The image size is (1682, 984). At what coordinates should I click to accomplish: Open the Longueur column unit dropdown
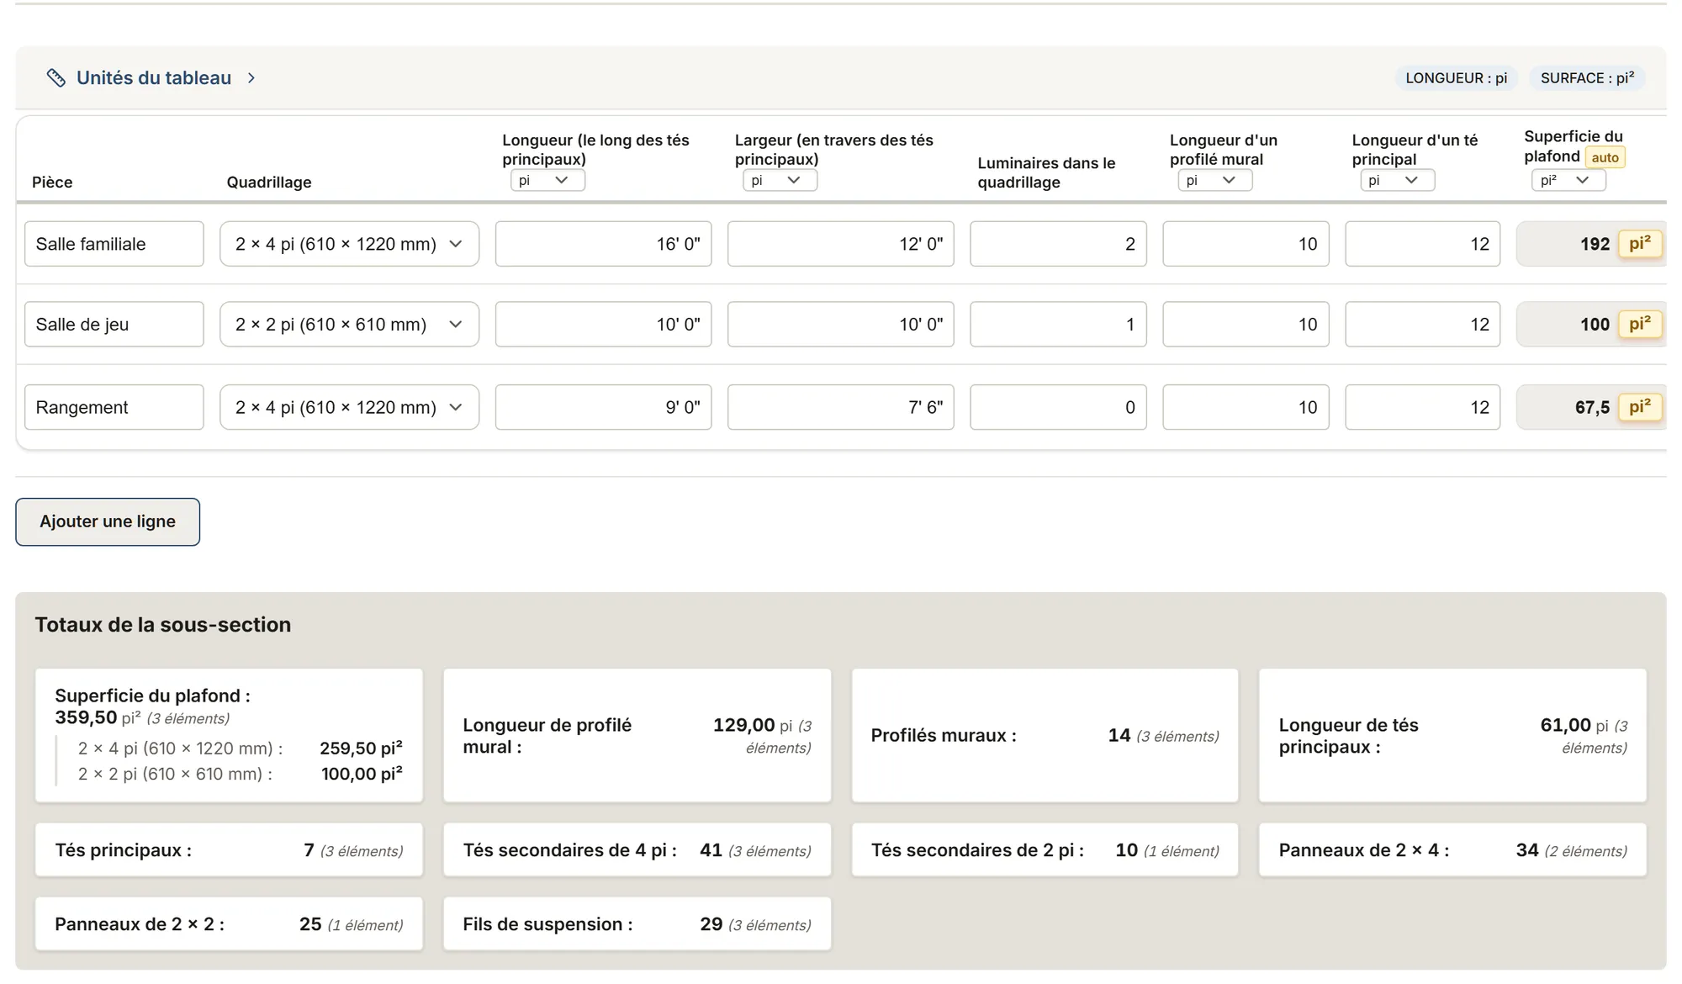(547, 180)
